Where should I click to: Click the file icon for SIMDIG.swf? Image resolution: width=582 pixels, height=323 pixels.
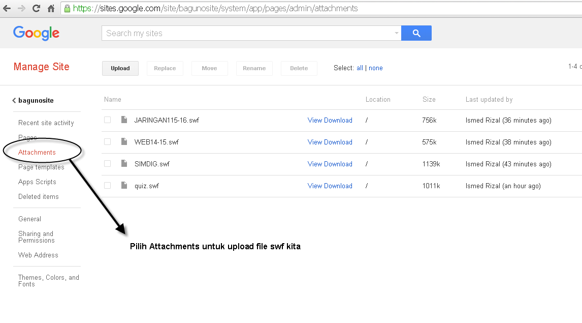124,164
